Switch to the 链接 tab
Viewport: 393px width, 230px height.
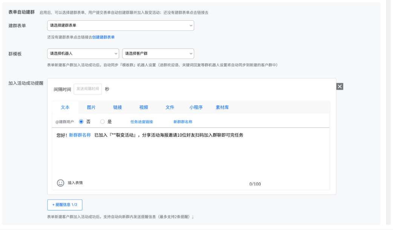[x=118, y=107]
